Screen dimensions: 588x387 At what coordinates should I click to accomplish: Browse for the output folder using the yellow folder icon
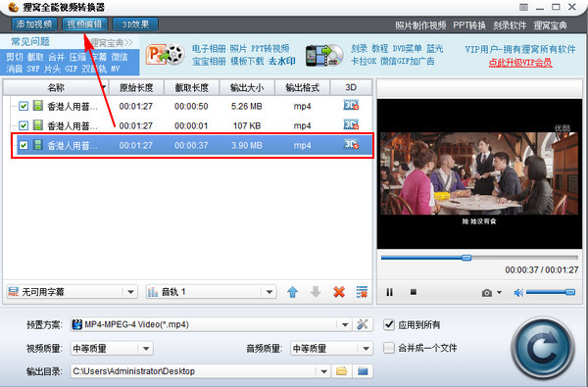tap(341, 371)
